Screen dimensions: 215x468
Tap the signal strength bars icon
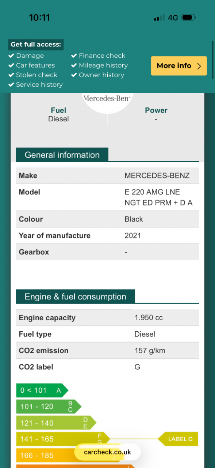159,18
